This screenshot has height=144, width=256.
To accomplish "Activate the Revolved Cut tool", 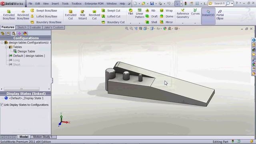I will tap(94, 15).
